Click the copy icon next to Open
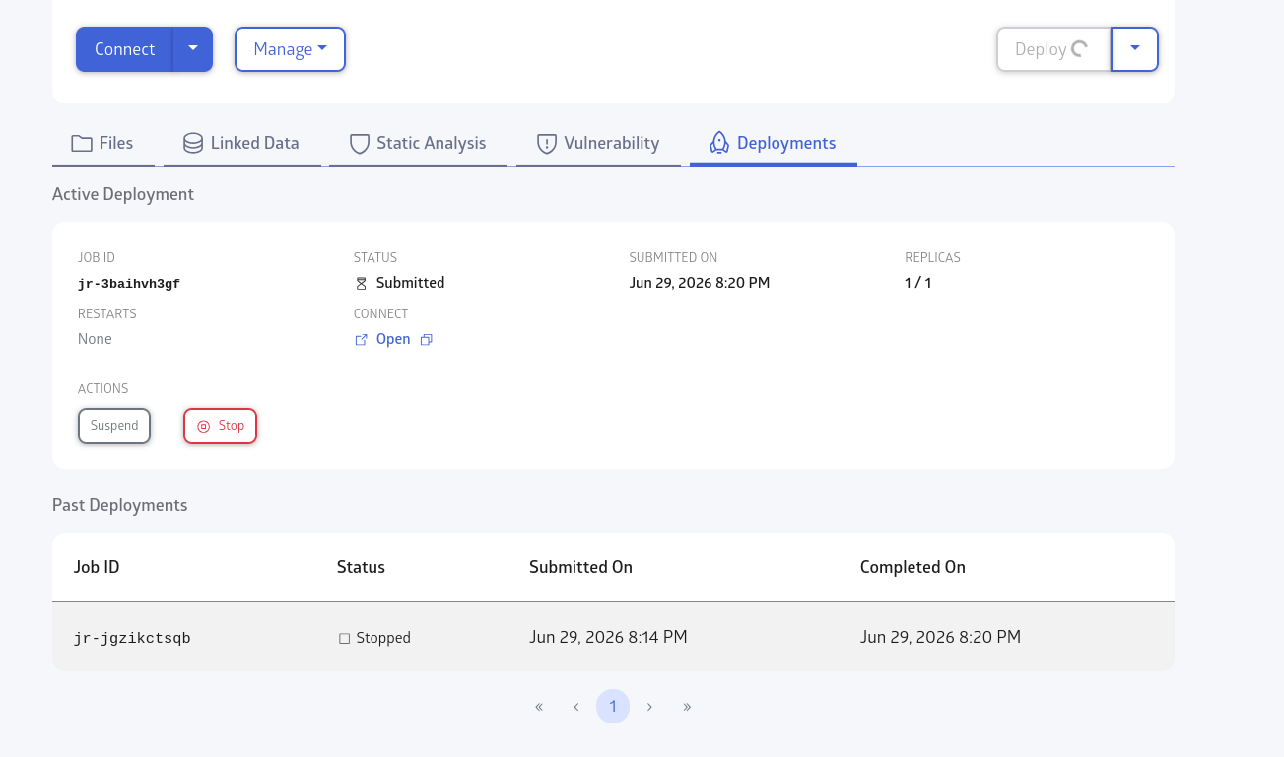This screenshot has height=757, width=1284. point(427,339)
